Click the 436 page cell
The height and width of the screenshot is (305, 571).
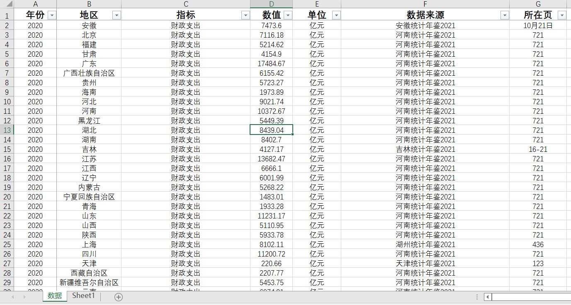(x=538, y=244)
